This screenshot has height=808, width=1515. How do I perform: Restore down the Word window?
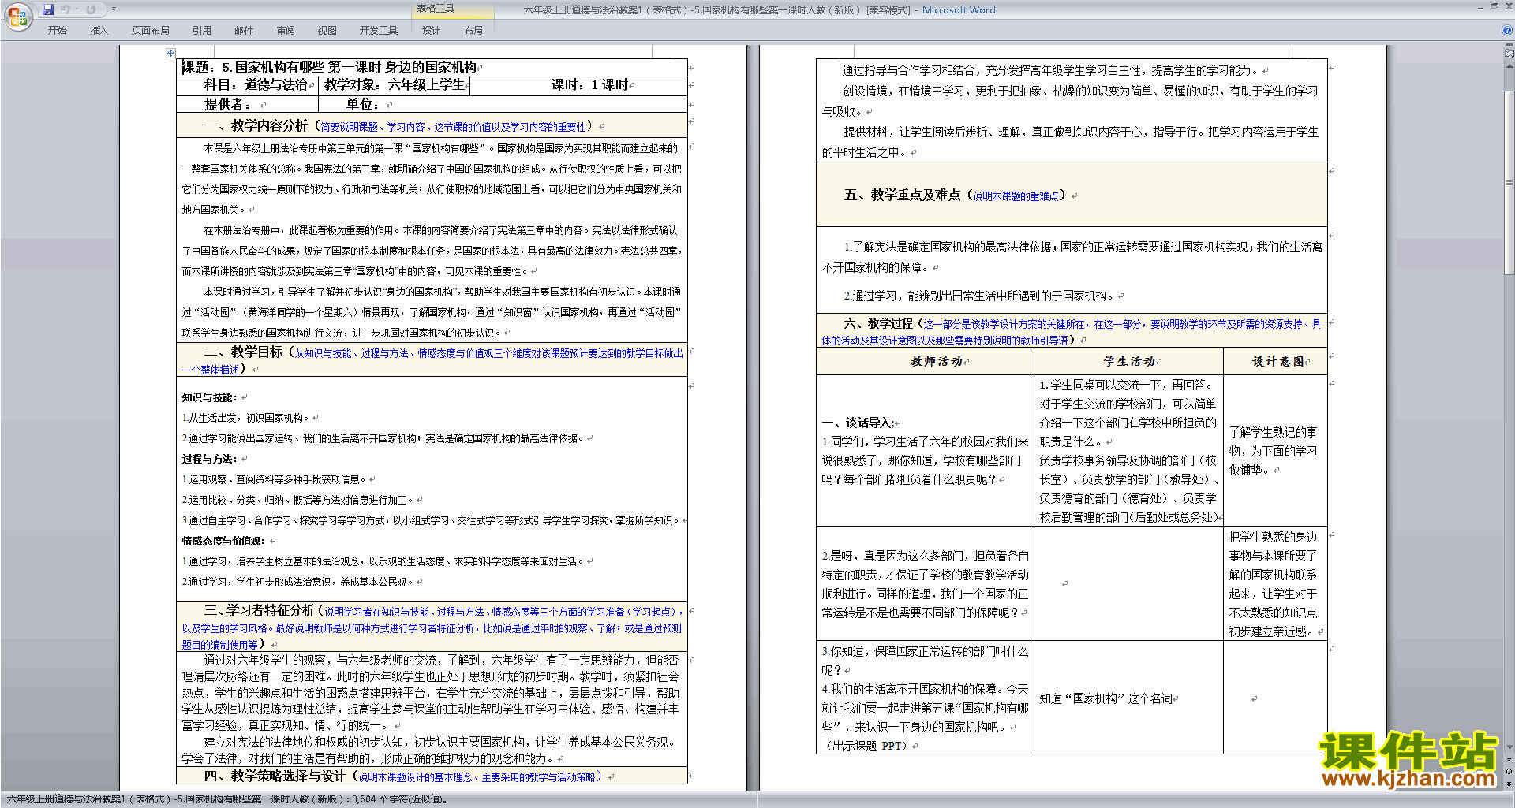coord(1494,6)
